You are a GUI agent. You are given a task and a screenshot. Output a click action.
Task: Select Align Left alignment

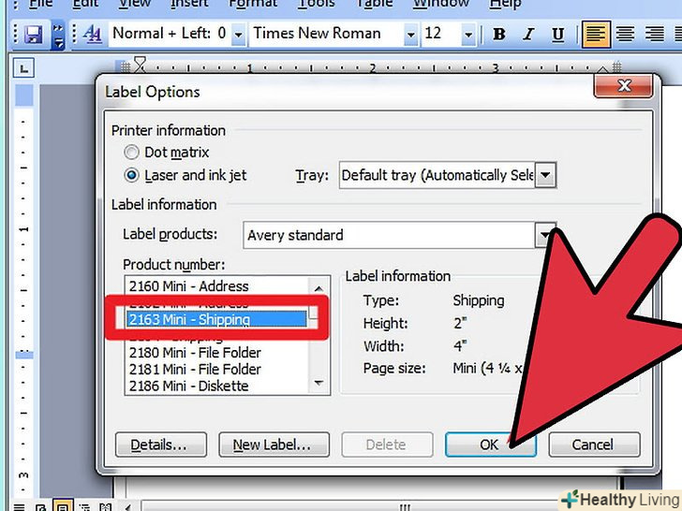click(597, 34)
